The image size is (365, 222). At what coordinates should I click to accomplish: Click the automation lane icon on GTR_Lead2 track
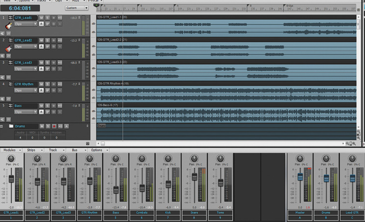[8, 56]
